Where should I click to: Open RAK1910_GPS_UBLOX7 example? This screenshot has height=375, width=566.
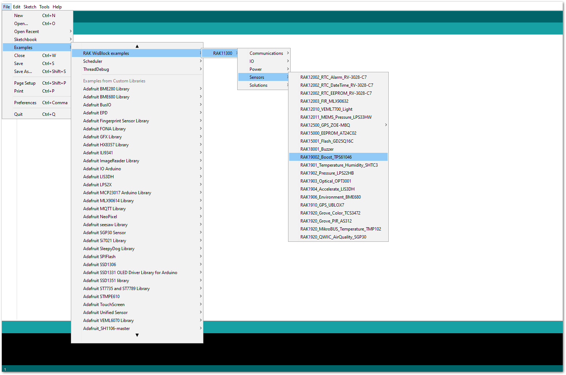[x=338, y=205]
